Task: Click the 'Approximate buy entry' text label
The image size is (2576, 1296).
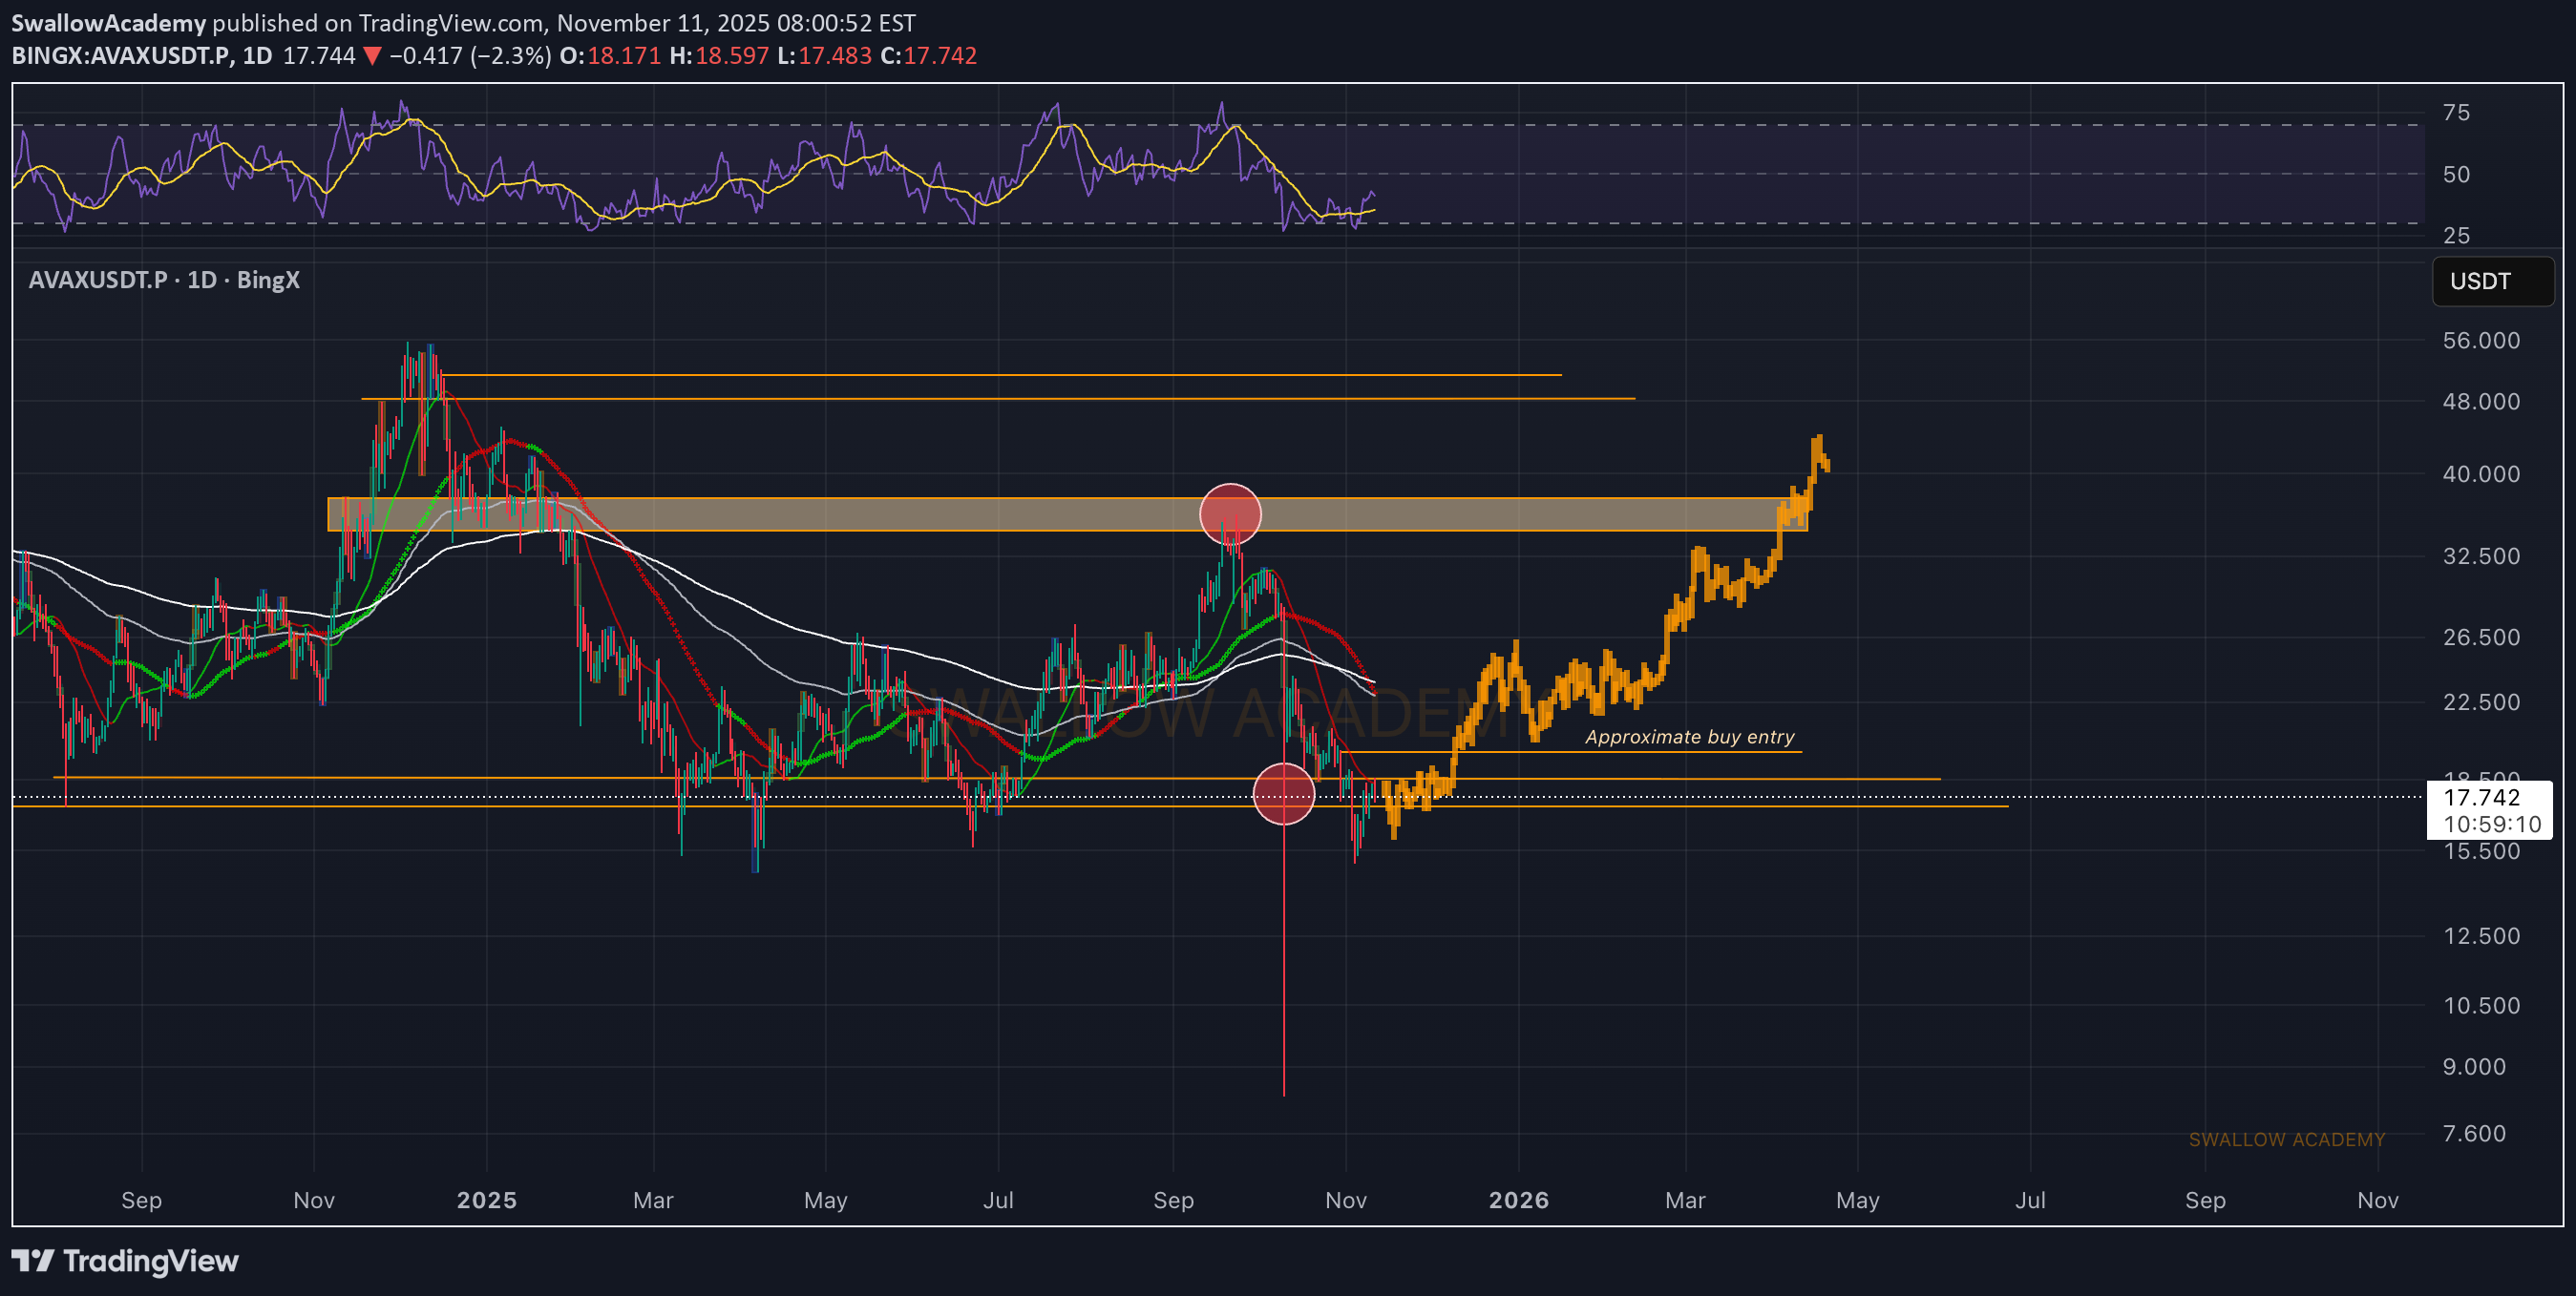Action: click(1689, 737)
